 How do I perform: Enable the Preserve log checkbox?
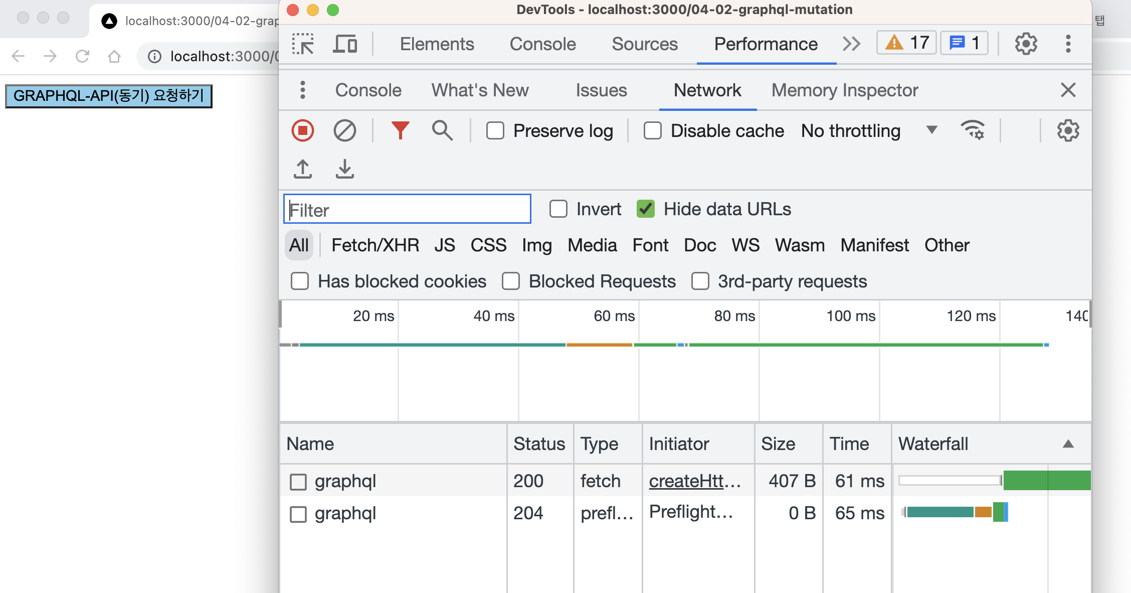point(495,131)
